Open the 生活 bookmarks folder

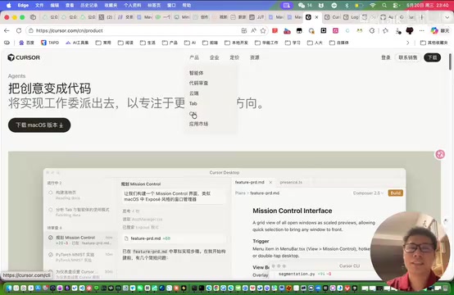148,43
